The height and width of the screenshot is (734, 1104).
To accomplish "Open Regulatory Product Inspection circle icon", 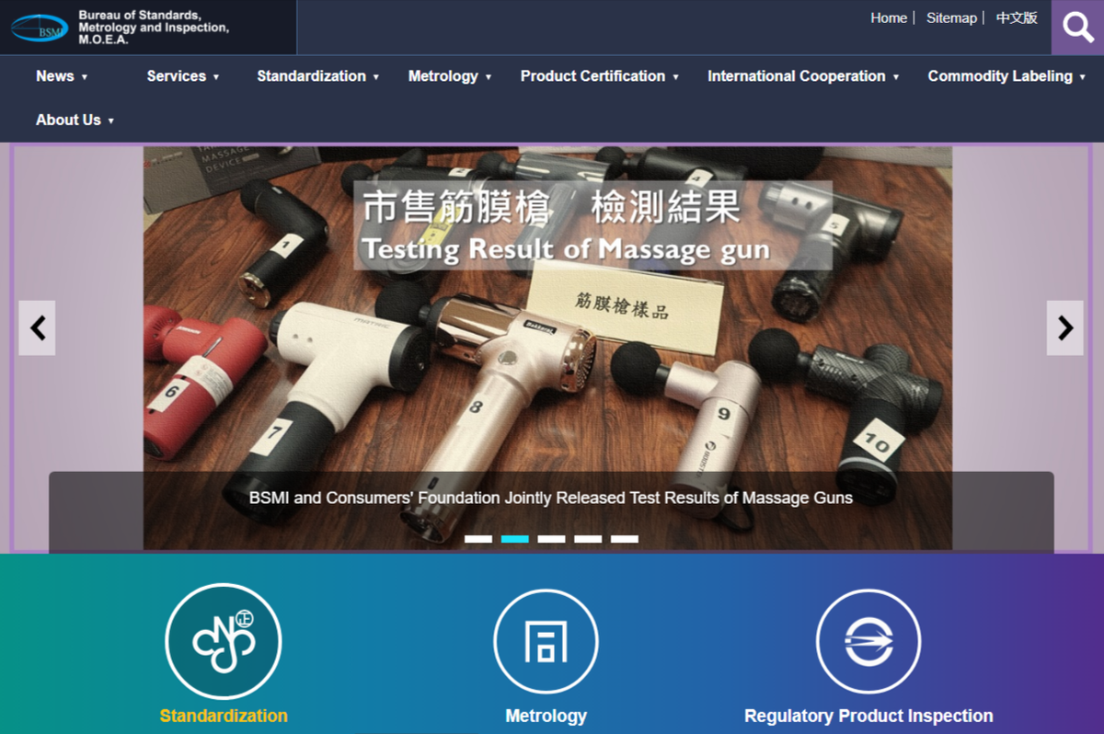I will point(868,641).
